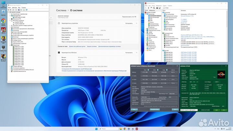
Task: Click the monitor scan icon in Device Manager toolbar
Action: tap(27, 10)
